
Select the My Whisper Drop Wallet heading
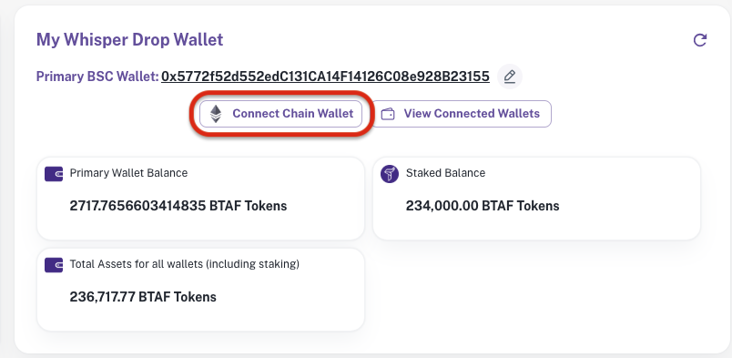tap(130, 40)
